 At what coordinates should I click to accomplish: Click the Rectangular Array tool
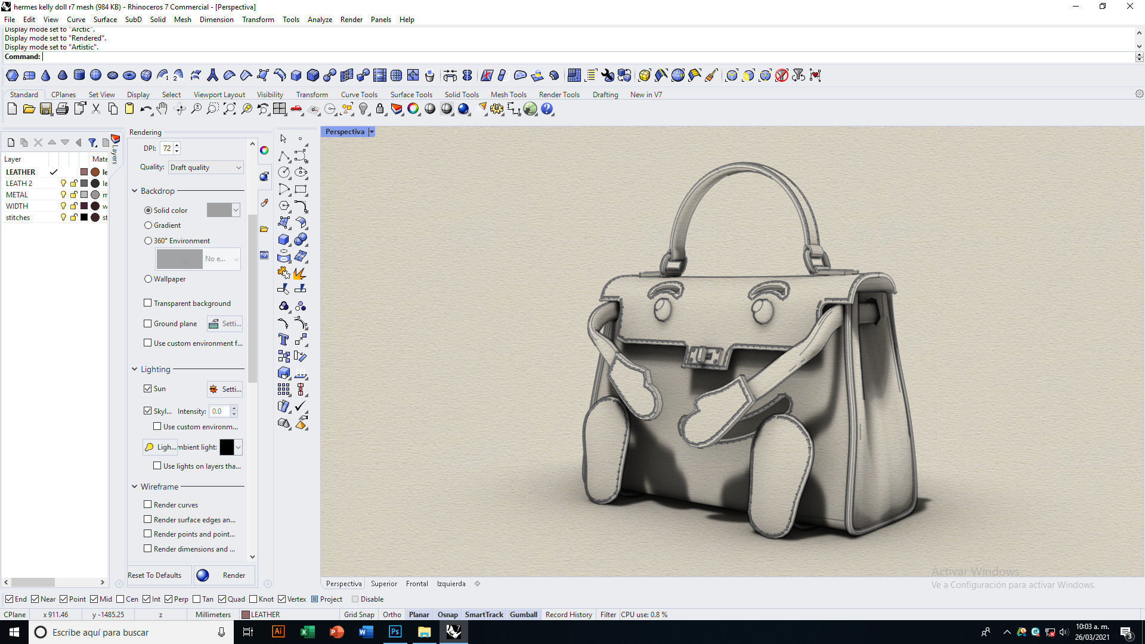point(284,390)
